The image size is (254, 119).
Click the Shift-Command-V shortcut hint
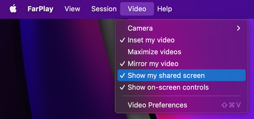(x=231, y=105)
